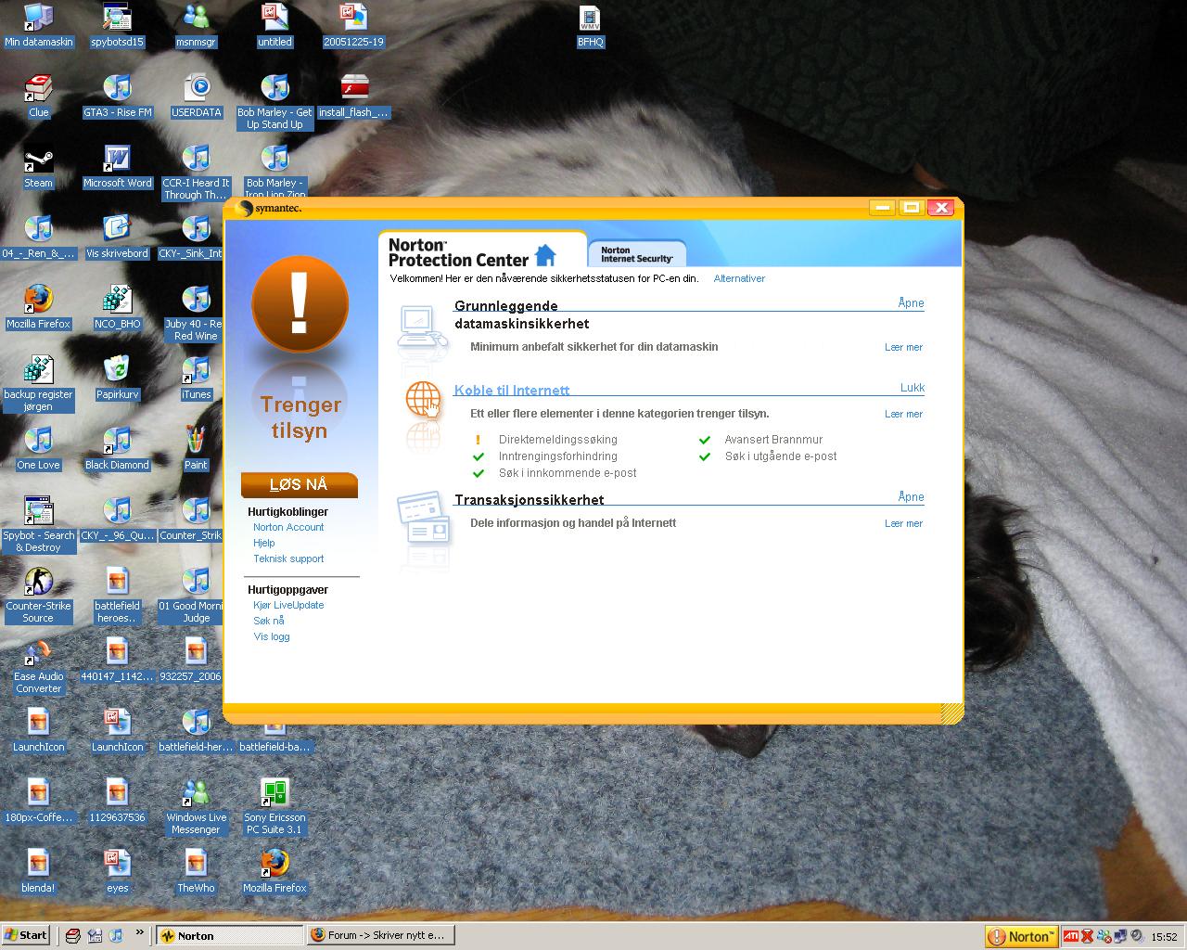Click the Koble til Internett globe icon
This screenshot has height=950, width=1187.
[x=423, y=400]
